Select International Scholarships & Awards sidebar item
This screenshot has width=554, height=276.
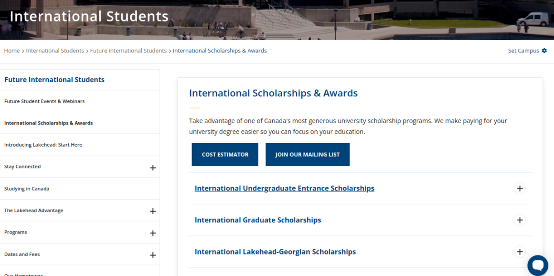[48, 123]
